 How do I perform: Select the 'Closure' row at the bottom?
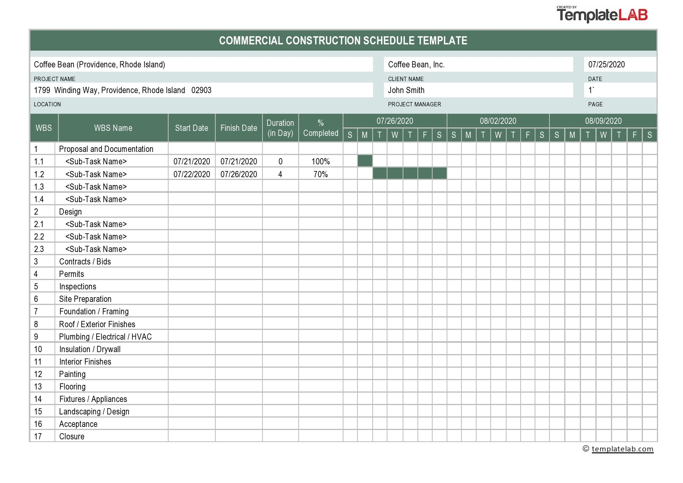pyautogui.click(x=71, y=436)
